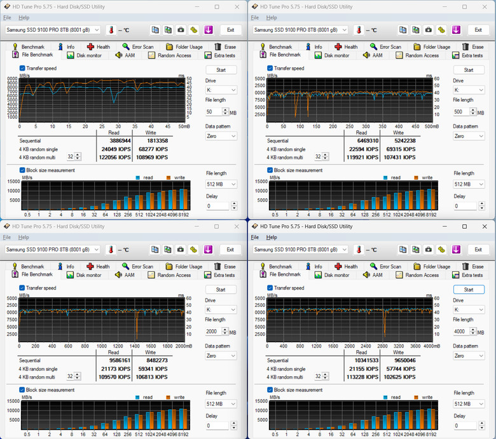Click the copy text icon in top-right window
496x439 pixels.
(x=403, y=30)
